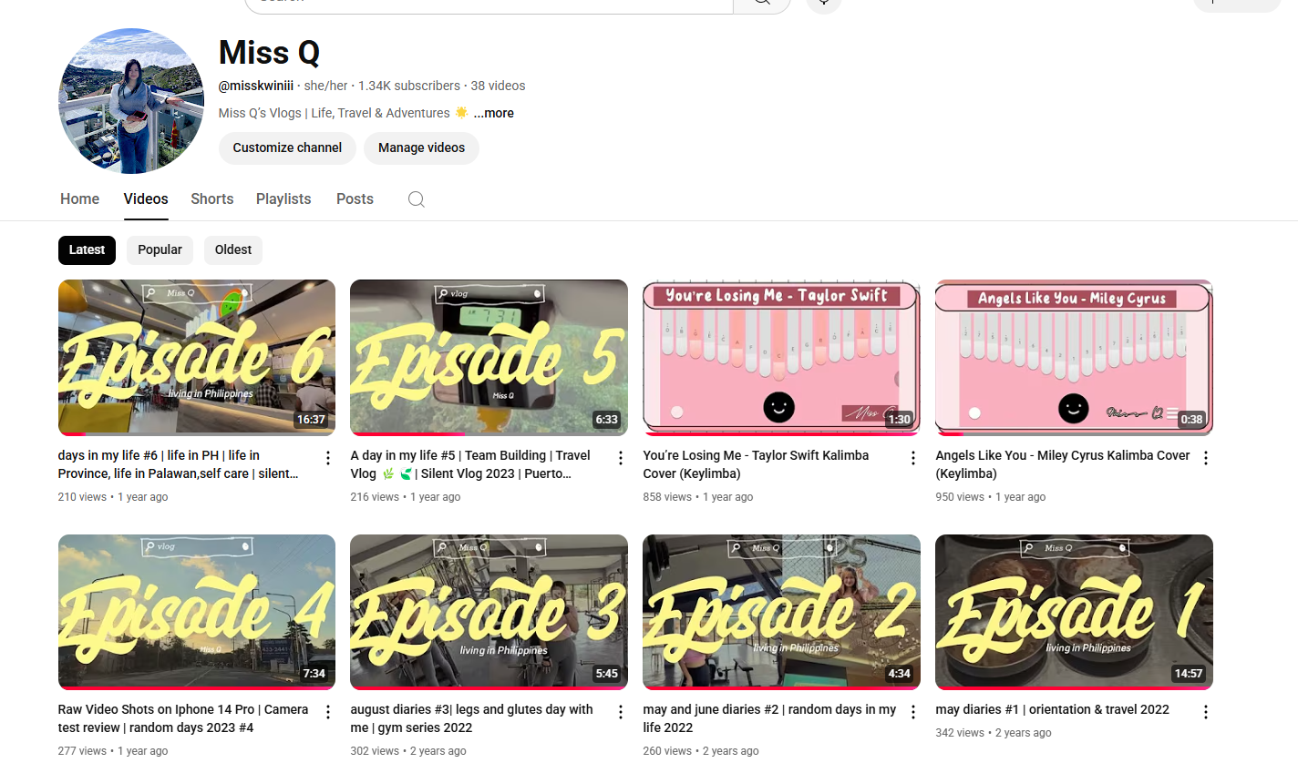Click the Miss Q channel profile picture
1298x763 pixels.
pos(131,101)
